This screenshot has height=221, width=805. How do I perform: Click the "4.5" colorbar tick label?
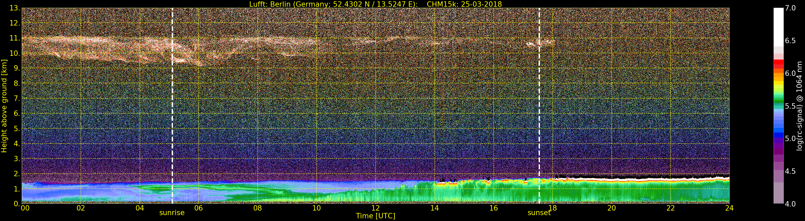(790, 171)
